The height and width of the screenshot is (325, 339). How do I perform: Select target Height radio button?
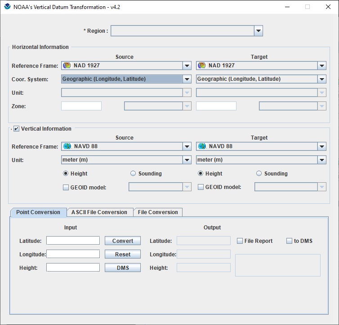click(201, 173)
